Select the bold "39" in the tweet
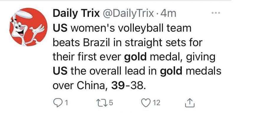Screen dimensions: 277x113 tap(118, 86)
